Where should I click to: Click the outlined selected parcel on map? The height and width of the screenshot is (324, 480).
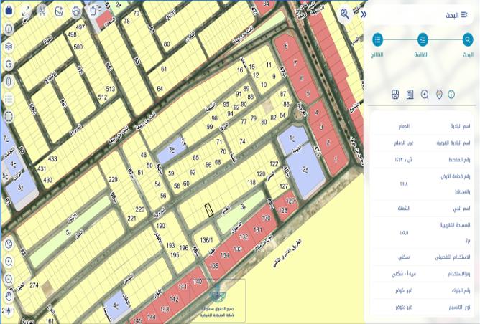209,210
